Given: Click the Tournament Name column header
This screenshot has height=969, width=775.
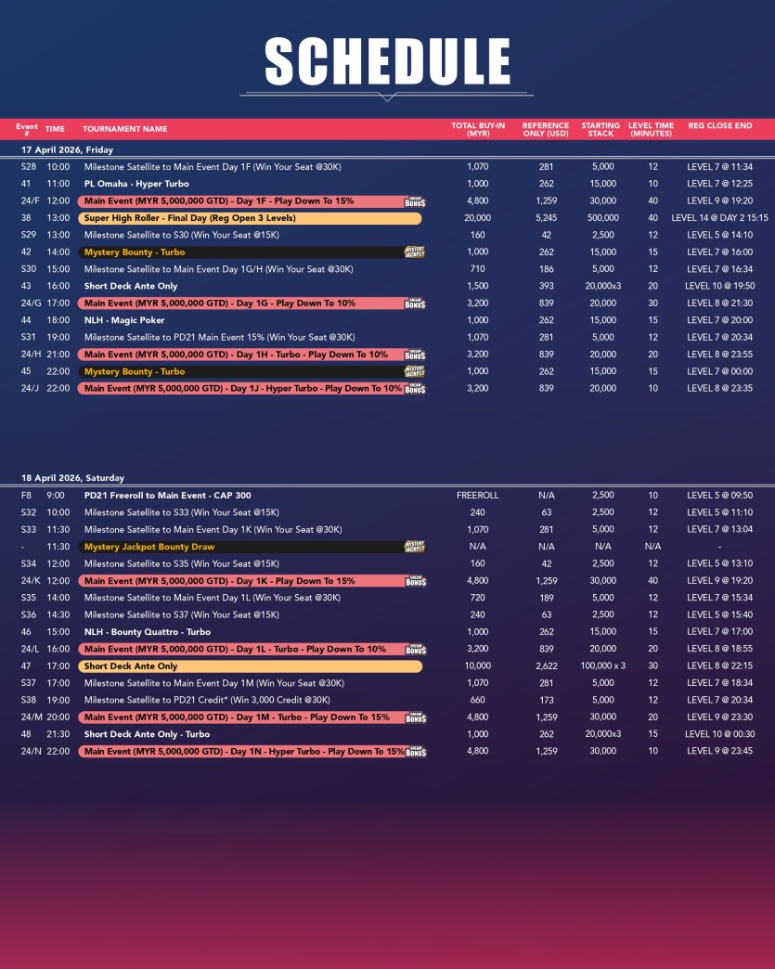Looking at the screenshot, I should click(125, 129).
